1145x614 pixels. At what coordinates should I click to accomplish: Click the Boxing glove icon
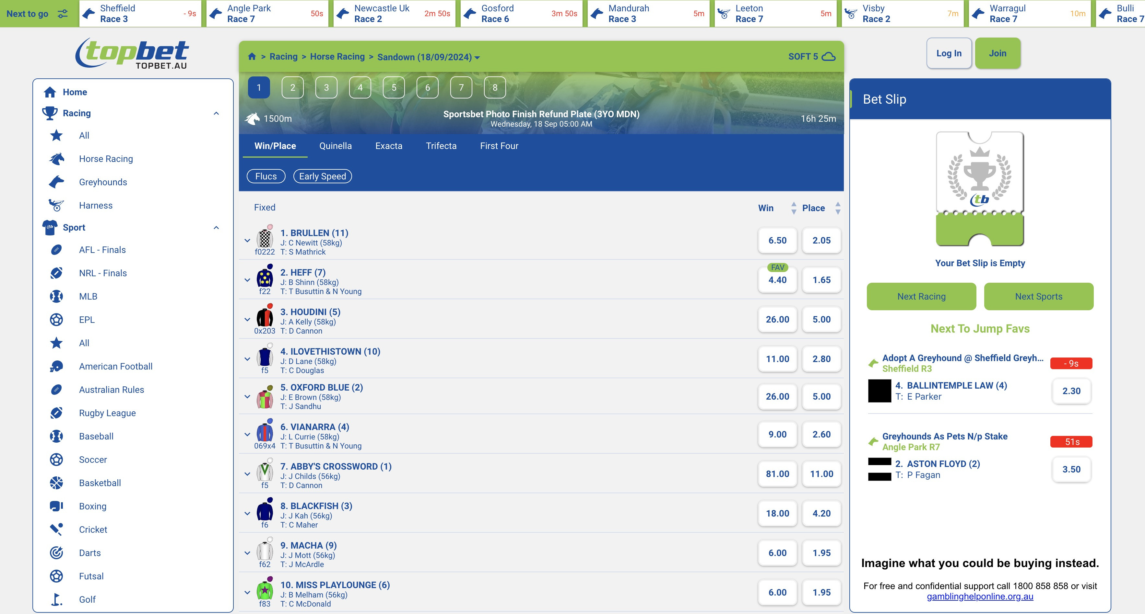point(56,506)
